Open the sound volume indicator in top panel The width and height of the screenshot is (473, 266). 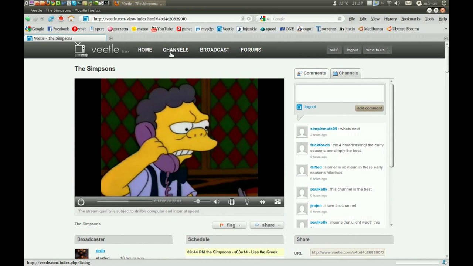(397, 3)
